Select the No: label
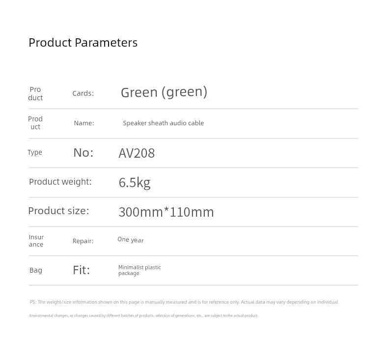Image resolution: width=388 pixels, height=337 pixels. (x=83, y=153)
